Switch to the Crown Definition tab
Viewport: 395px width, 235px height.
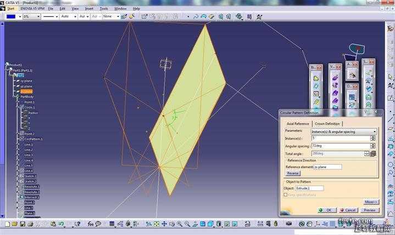tap(327, 124)
